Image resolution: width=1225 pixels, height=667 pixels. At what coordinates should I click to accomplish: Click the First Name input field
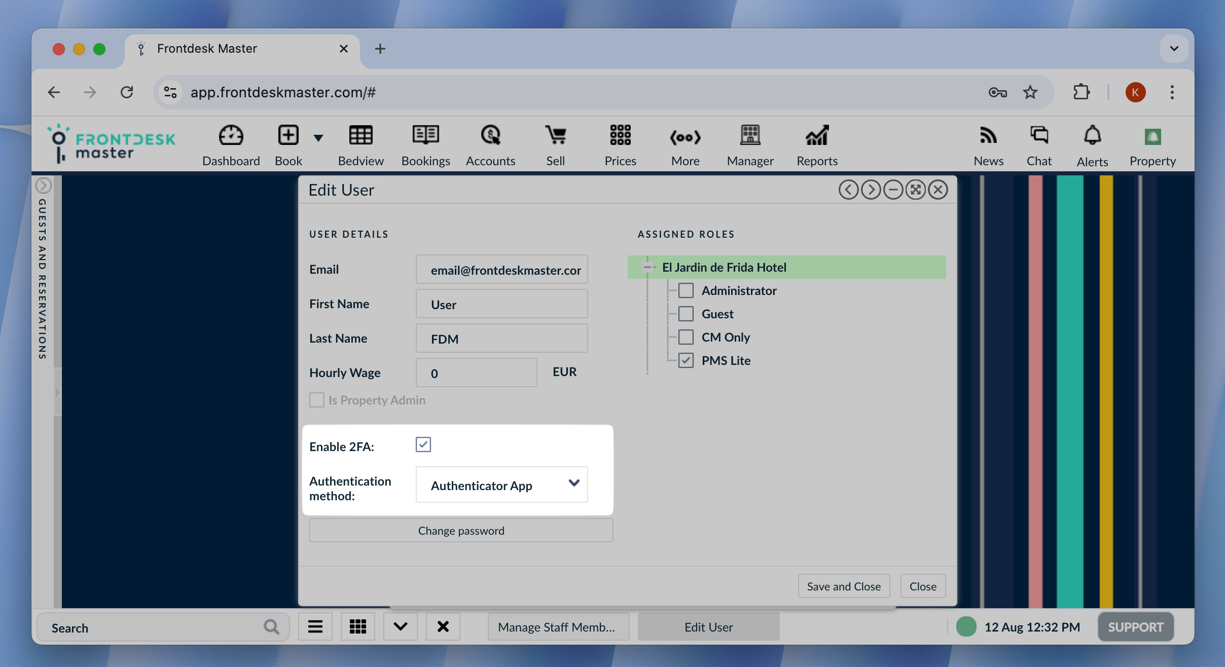501,304
